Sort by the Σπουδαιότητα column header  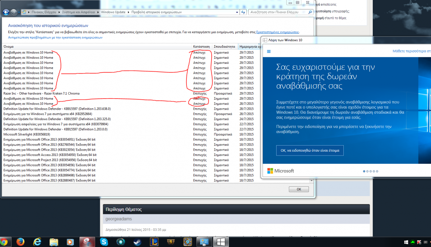pyautogui.click(x=225, y=47)
